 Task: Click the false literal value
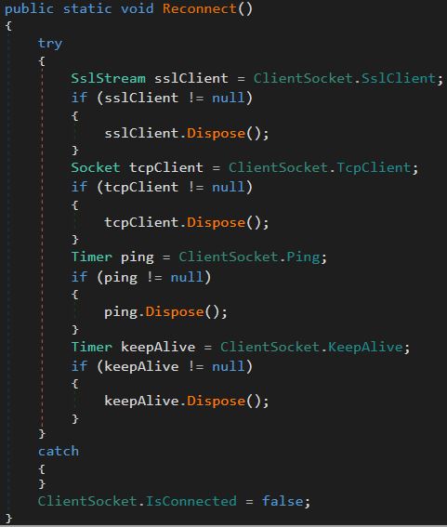[x=283, y=501]
